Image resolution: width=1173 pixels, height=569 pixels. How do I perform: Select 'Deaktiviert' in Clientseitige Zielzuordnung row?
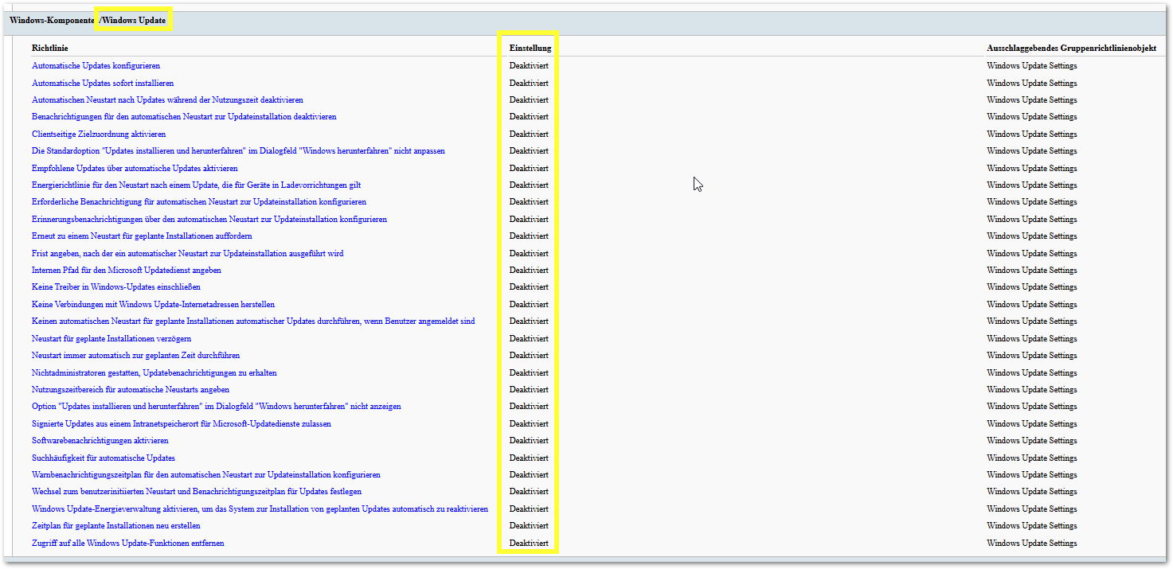point(529,134)
